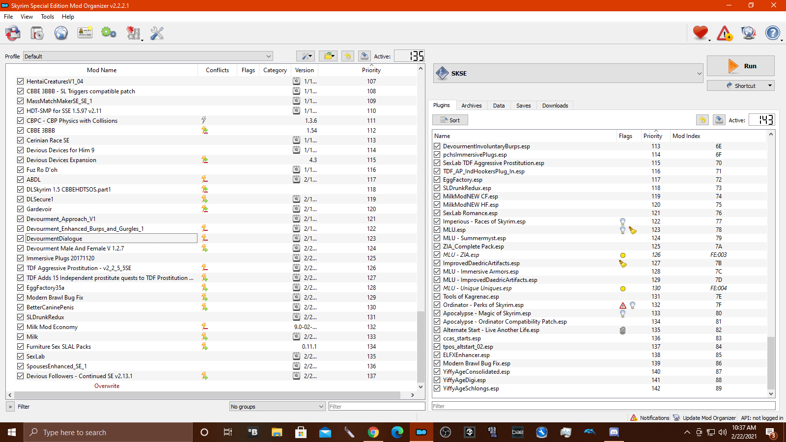Click the plugin list vertical scrollbar

click(x=771, y=362)
